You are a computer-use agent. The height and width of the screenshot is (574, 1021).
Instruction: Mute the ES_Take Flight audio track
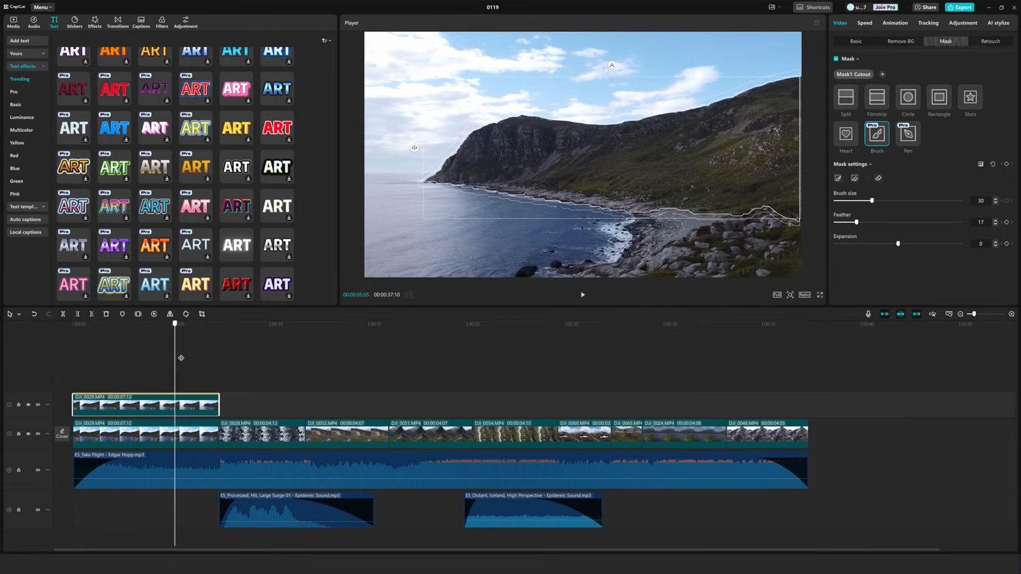click(38, 470)
